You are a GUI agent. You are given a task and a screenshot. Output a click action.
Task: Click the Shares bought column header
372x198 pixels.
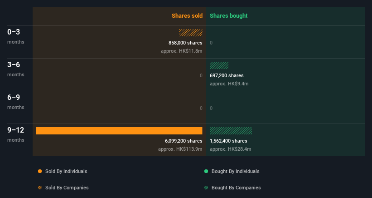tap(229, 16)
